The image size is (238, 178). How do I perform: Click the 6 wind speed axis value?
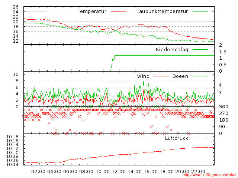(17, 88)
